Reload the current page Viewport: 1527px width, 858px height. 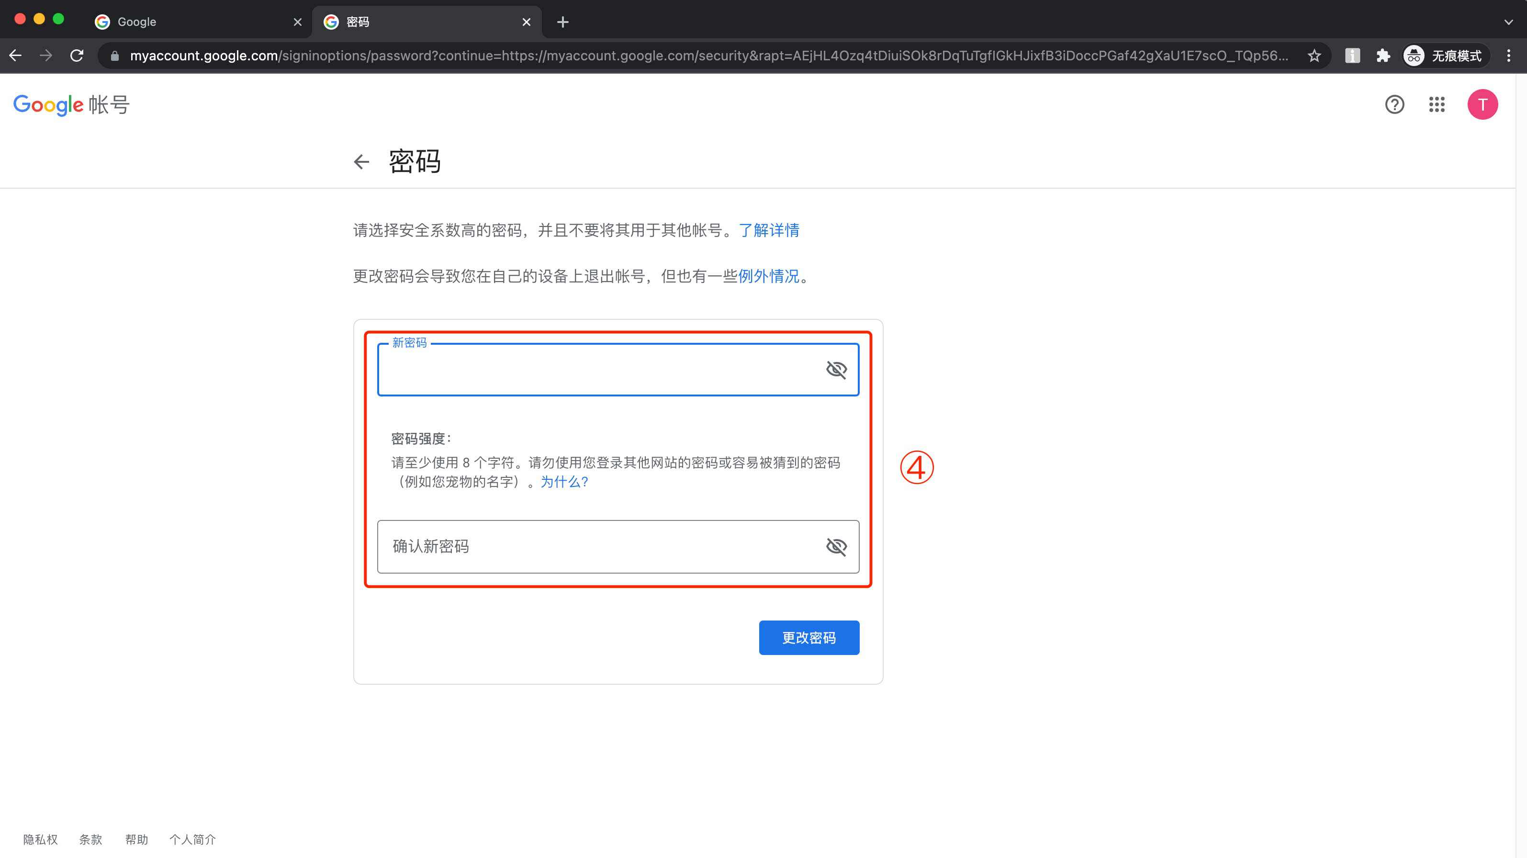tap(77, 55)
